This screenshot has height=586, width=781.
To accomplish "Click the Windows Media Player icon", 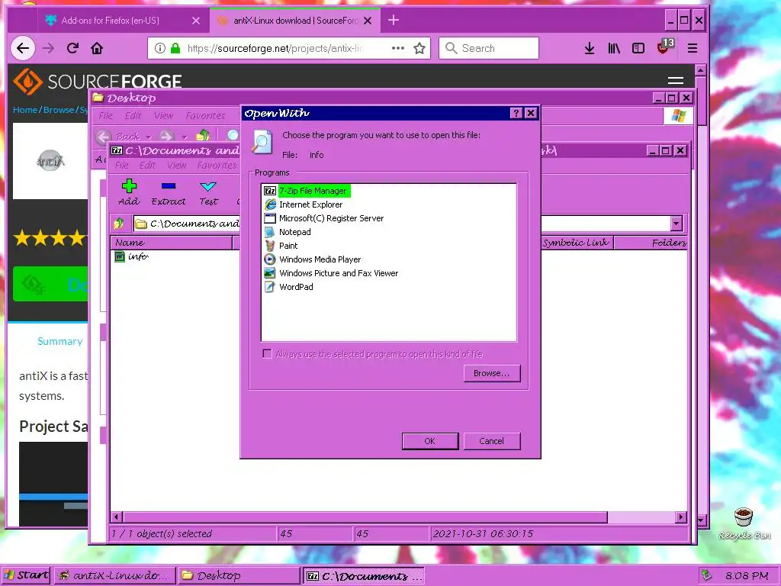I will (270, 259).
